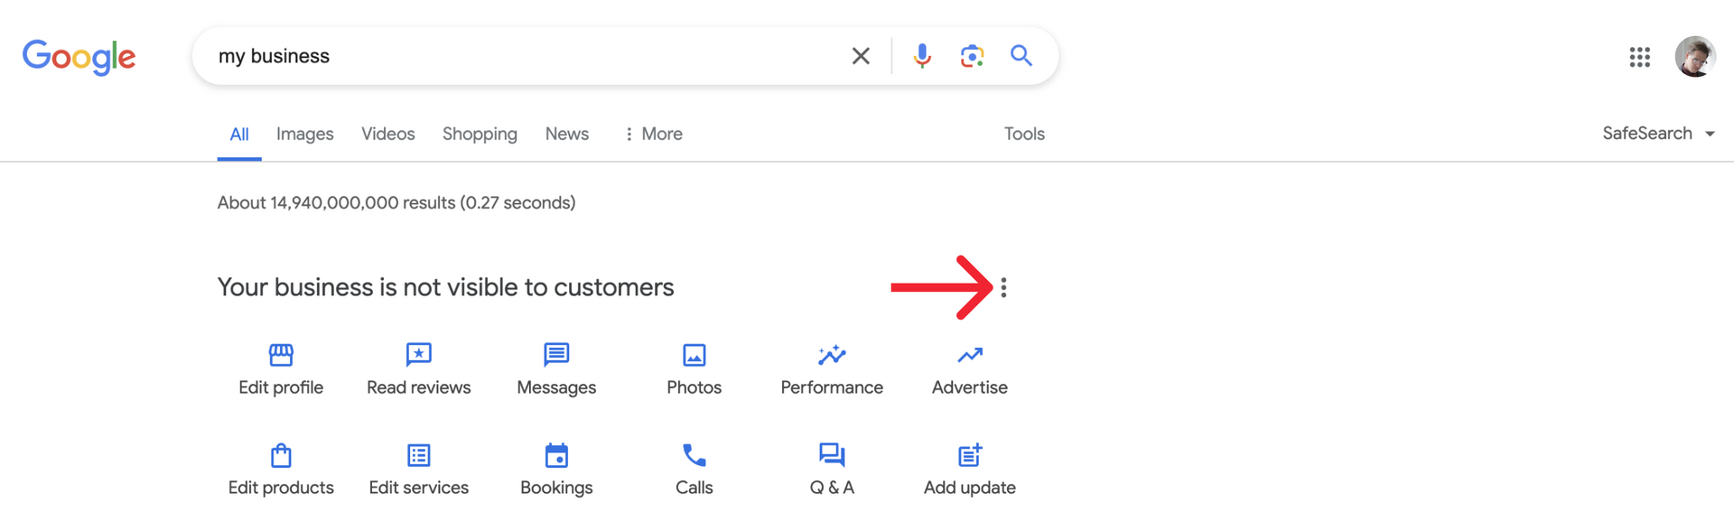Screen dimensions: 1734x531
Task: Open the Edit profile storefront icon
Action: (x=281, y=355)
